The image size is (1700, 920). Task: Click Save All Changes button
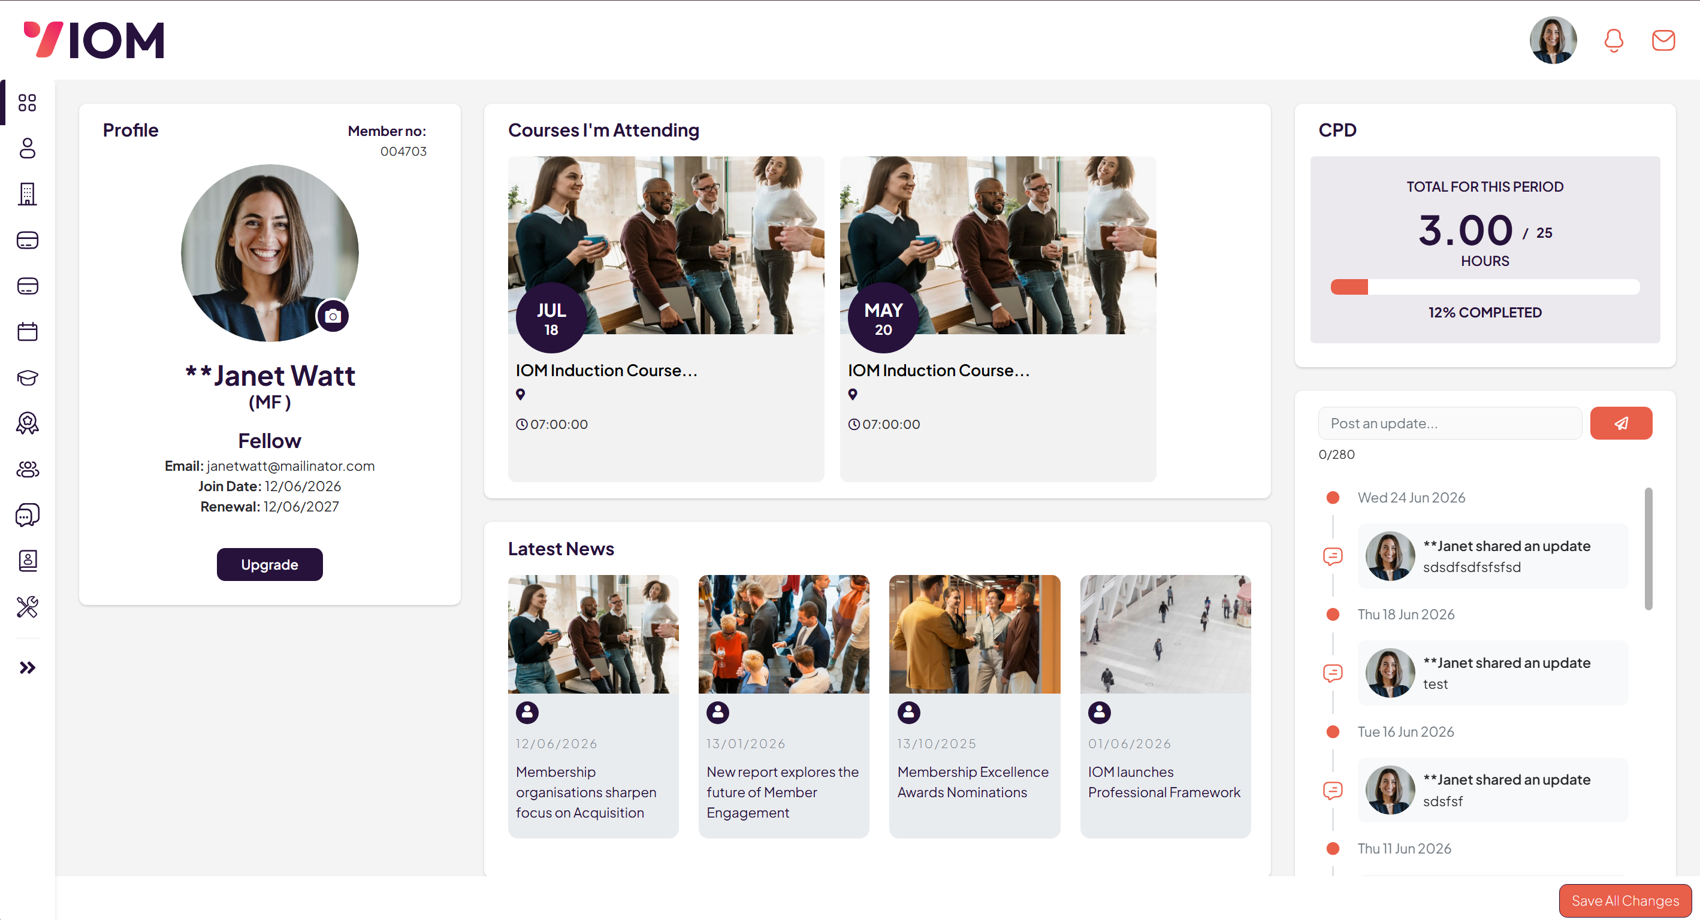(x=1624, y=900)
